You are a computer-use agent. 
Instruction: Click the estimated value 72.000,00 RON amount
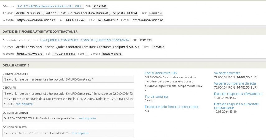coord(236,77)
